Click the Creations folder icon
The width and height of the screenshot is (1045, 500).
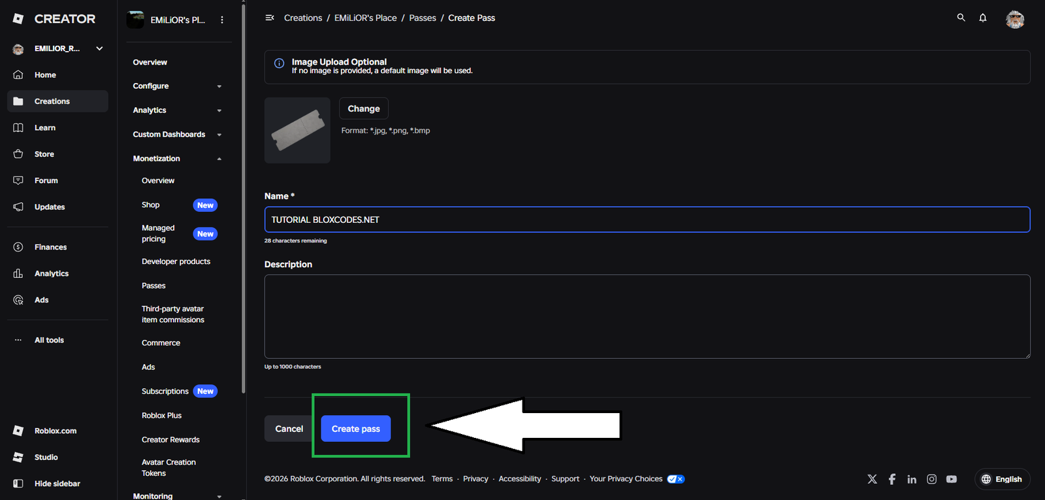click(x=18, y=101)
